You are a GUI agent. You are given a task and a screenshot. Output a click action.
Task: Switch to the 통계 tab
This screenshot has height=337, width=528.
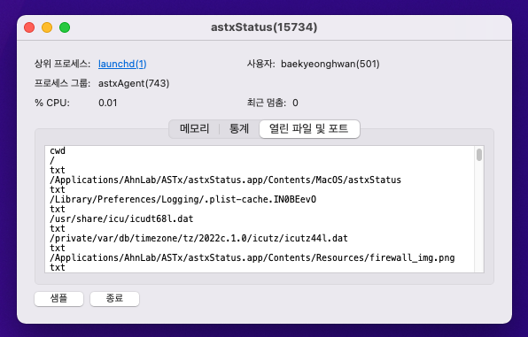[x=239, y=129]
